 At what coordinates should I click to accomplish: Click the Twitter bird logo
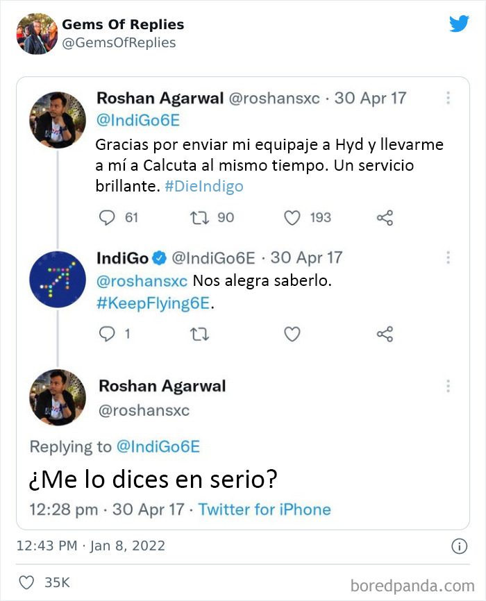[459, 24]
